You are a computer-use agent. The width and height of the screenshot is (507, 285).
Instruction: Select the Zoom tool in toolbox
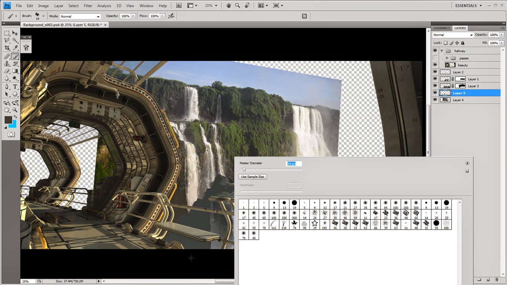coord(15,110)
